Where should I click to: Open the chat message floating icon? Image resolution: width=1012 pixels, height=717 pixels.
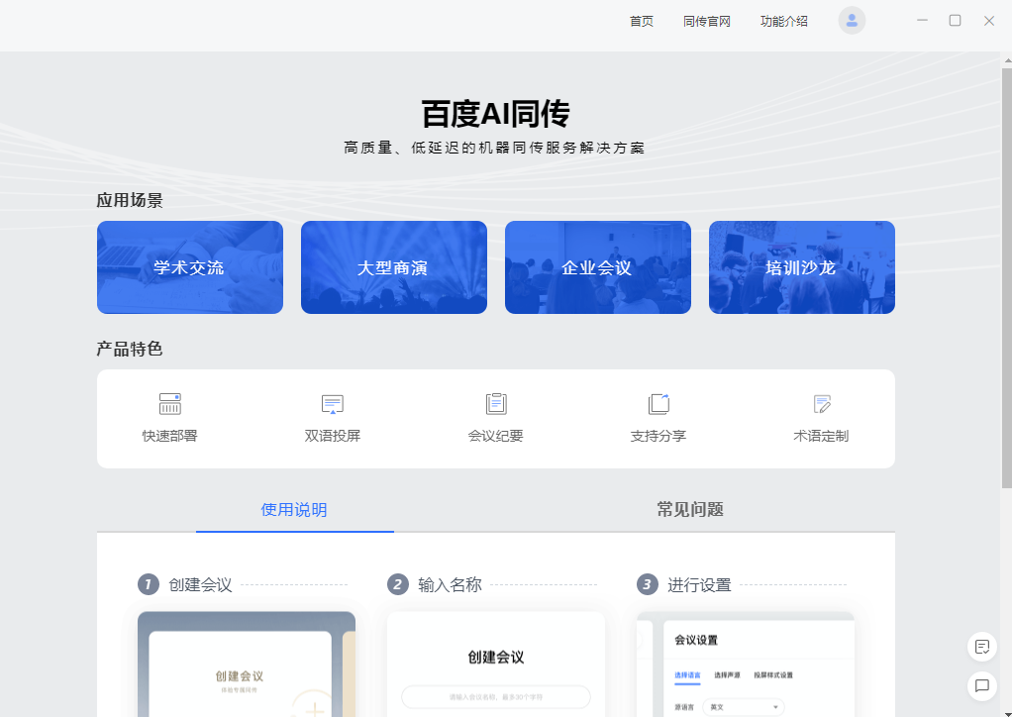(x=981, y=685)
